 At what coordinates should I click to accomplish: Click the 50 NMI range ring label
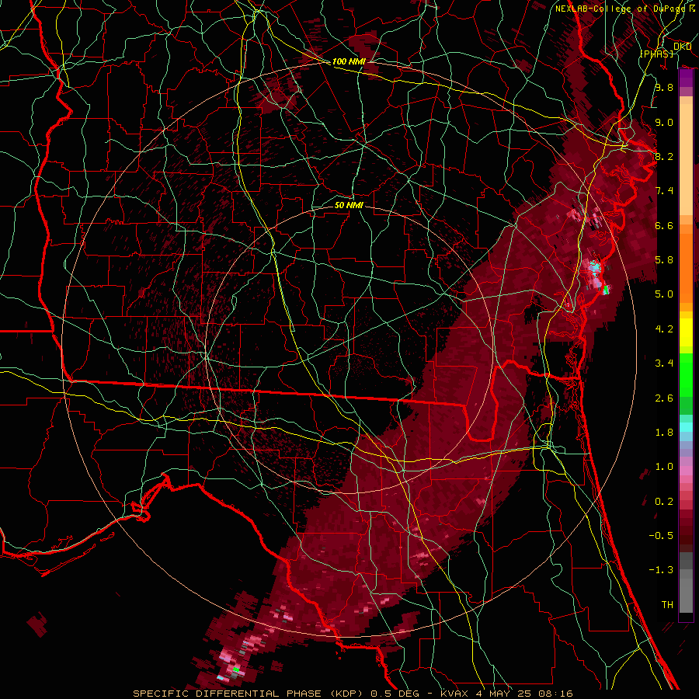349,205
